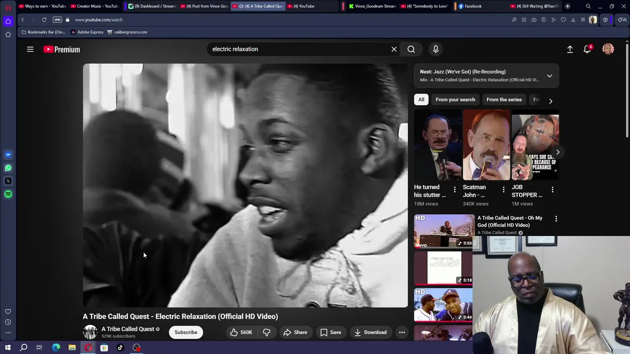This screenshot has height=354, width=630.
Task: Open A Tribe Called Quest channel name link
Action: pos(128,329)
